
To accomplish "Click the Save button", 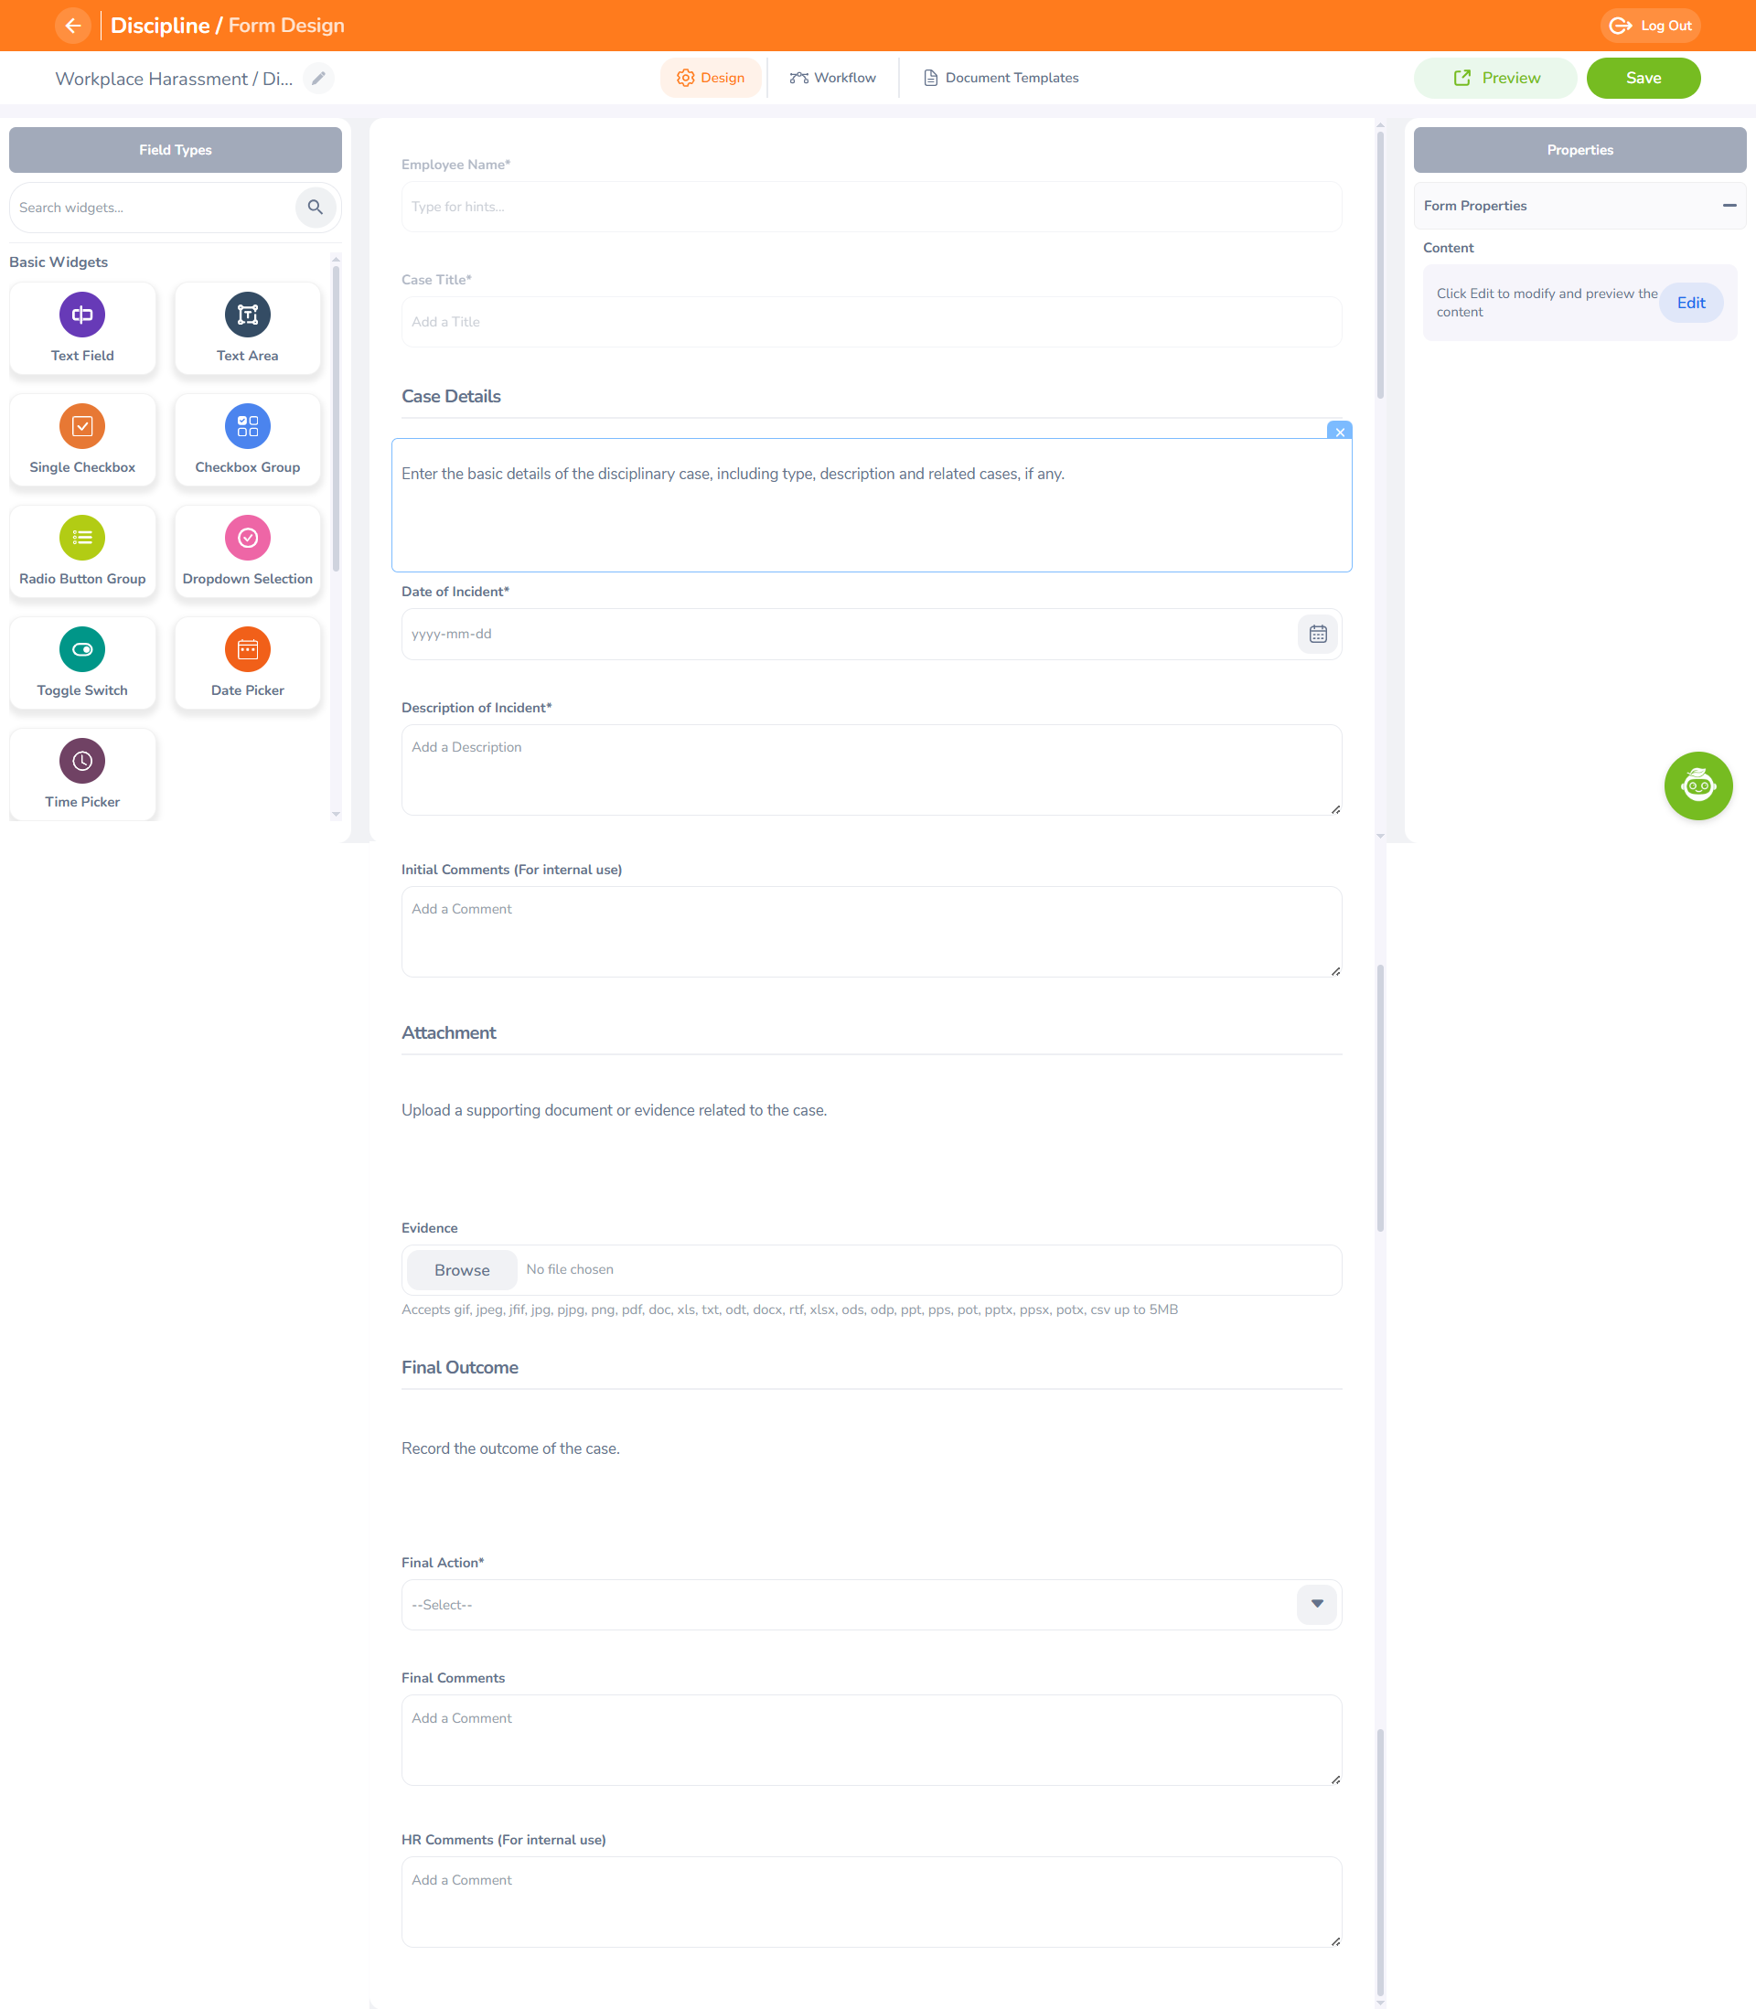I will (x=1643, y=79).
